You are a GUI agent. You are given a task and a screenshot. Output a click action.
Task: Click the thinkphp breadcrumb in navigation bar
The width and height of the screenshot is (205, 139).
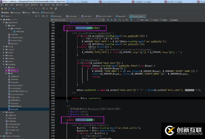(16, 12)
